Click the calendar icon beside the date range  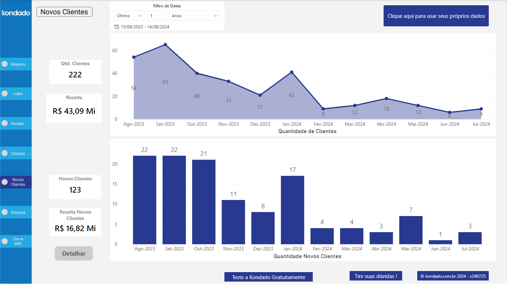coord(117,26)
